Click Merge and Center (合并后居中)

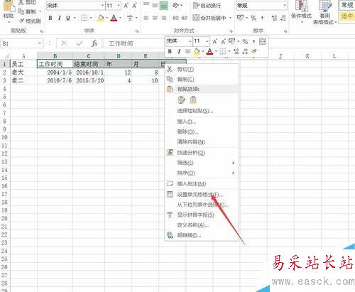pyautogui.click(x=209, y=18)
